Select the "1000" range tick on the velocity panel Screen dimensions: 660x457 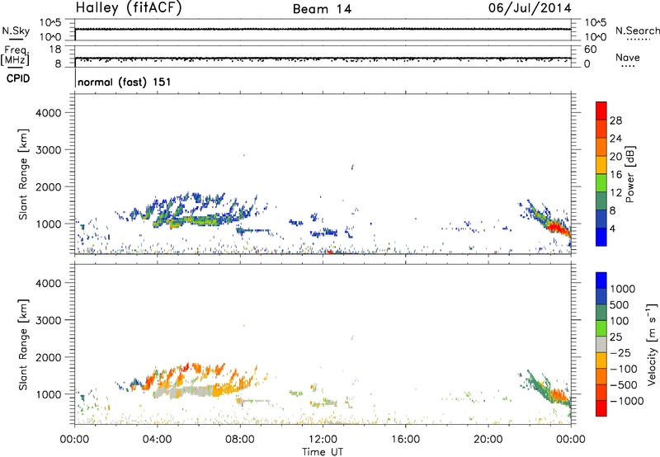[x=48, y=394]
